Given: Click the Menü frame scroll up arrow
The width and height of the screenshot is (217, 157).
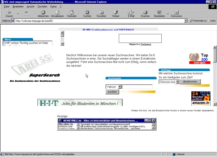Looking at the screenshot, I should (x=62, y=32).
